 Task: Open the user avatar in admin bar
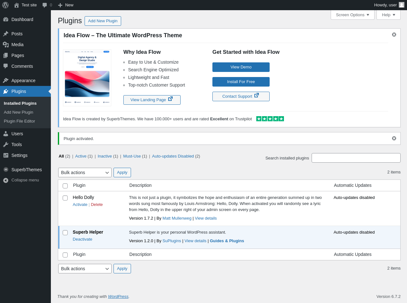click(402, 5)
